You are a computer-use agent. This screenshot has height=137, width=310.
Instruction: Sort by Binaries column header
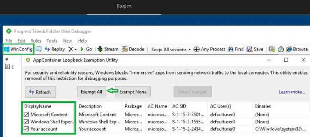tap(263, 106)
